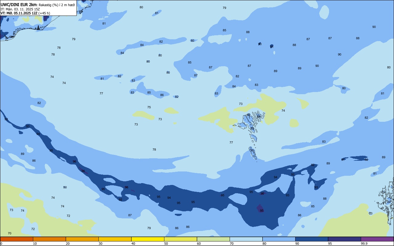Click the title text "UWC/DINI EUR 2km"
Viewport: 394px width, 246px height.
point(18,5)
